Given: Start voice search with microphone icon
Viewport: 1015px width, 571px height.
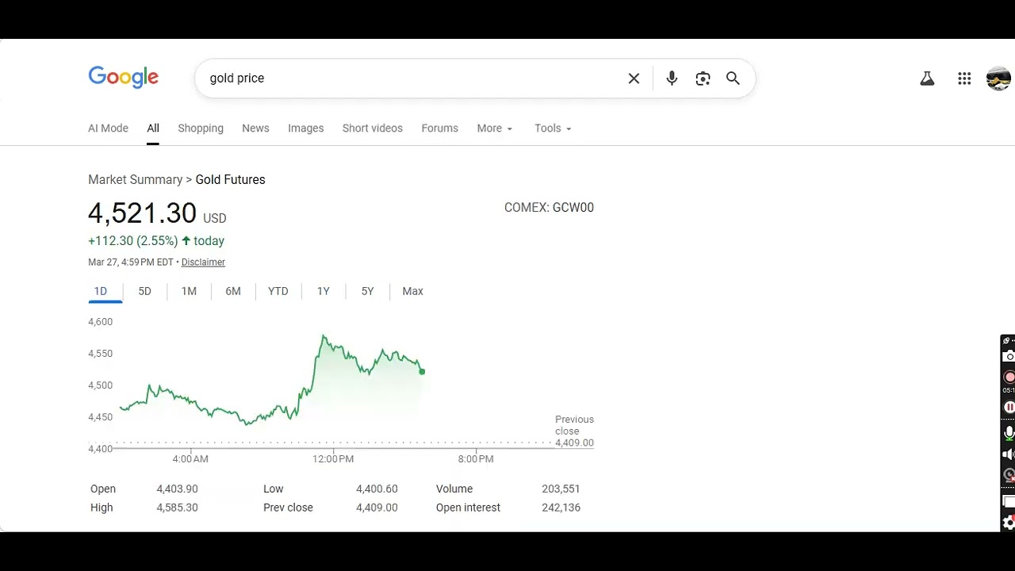Looking at the screenshot, I should pyautogui.click(x=672, y=79).
